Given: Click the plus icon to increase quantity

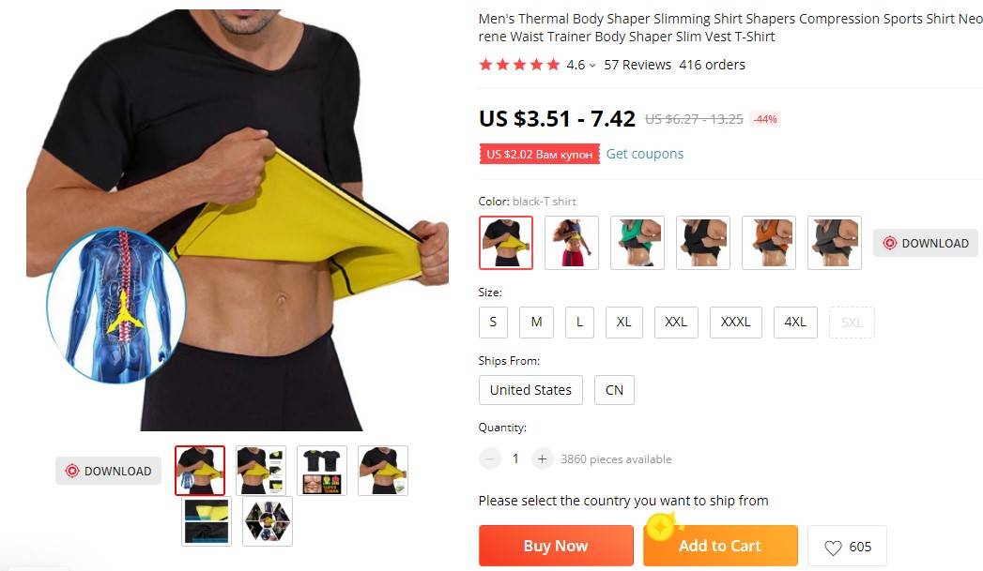Looking at the screenshot, I should coord(543,458).
